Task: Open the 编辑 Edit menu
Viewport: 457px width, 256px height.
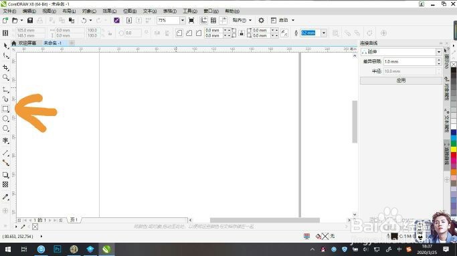Action: (29, 11)
